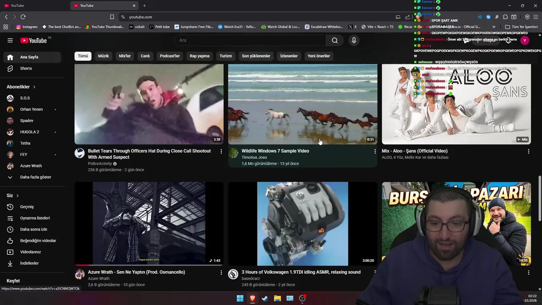Select the İzlenenler filter chip
542x305 pixels.
pyautogui.click(x=289, y=56)
